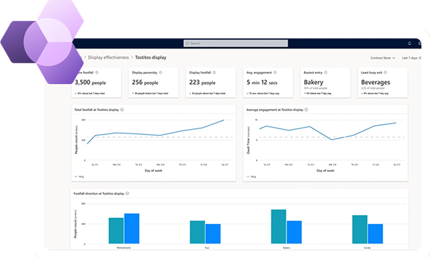Click the purple hexagon app logo
This screenshot has width=430, height=259.
click(x=42, y=42)
